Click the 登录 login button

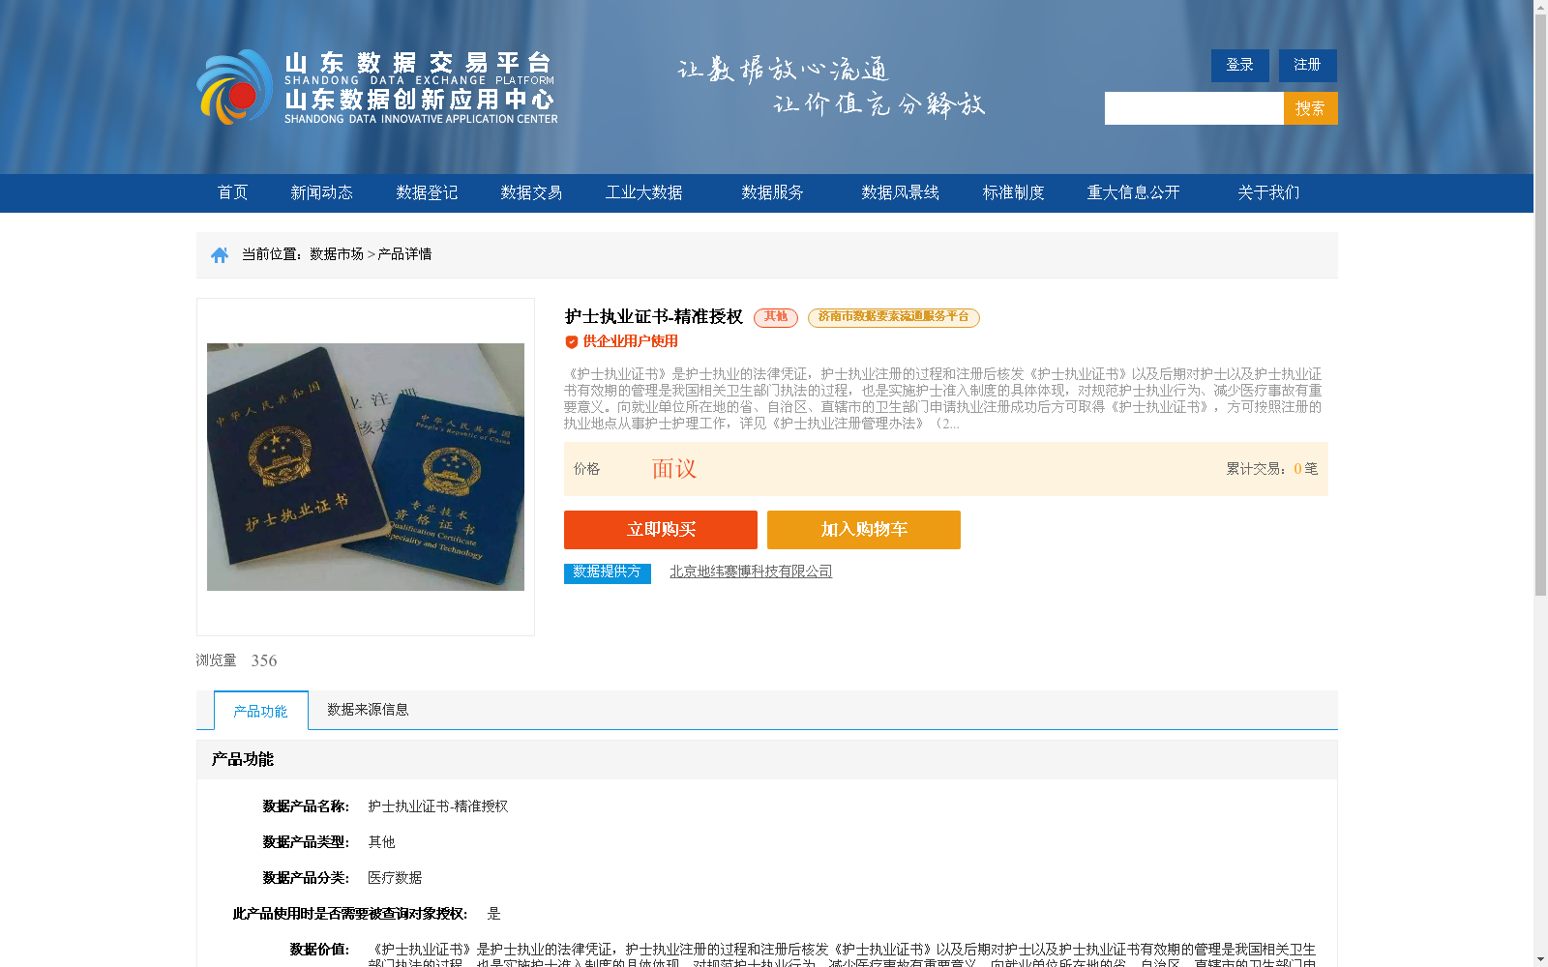click(x=1240, y=66)
